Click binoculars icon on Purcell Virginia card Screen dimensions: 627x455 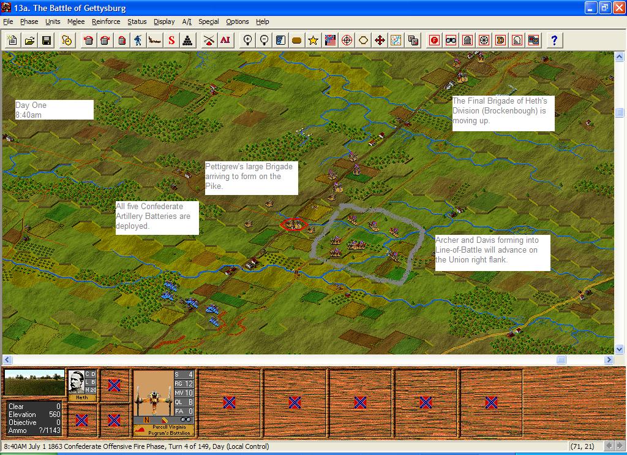point(186,420)
